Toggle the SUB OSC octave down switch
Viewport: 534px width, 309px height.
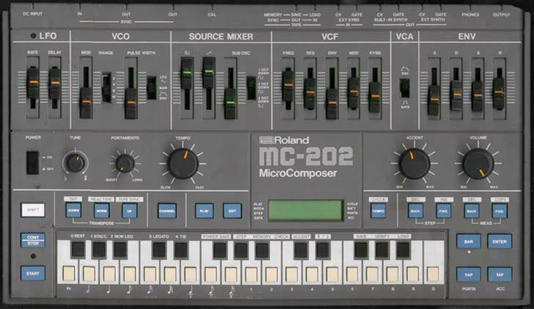point(252,88)
